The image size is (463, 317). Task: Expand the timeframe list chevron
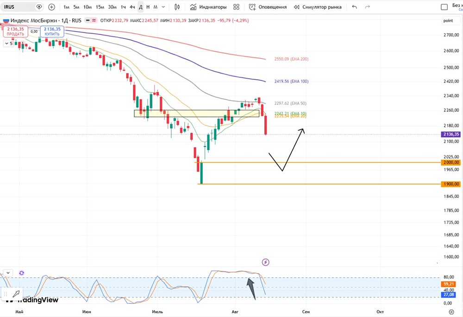point(163,7)
